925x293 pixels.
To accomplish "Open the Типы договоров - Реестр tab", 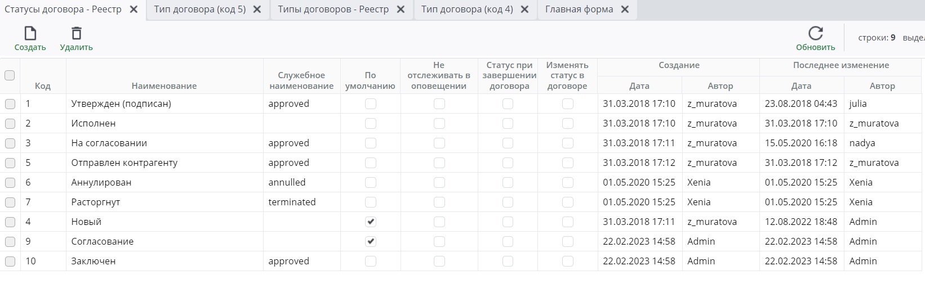I will coord(333,10).
